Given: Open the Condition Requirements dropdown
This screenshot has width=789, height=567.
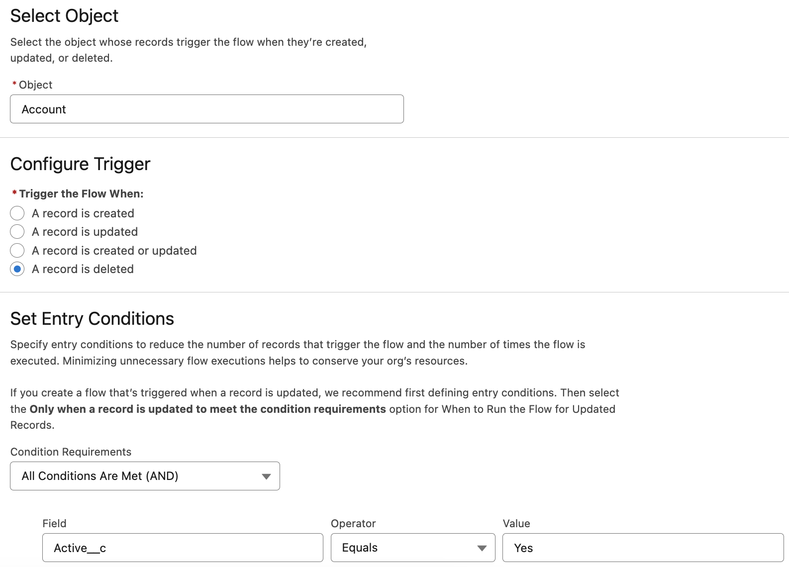Looking at the screenshot, I should [144, 476].
